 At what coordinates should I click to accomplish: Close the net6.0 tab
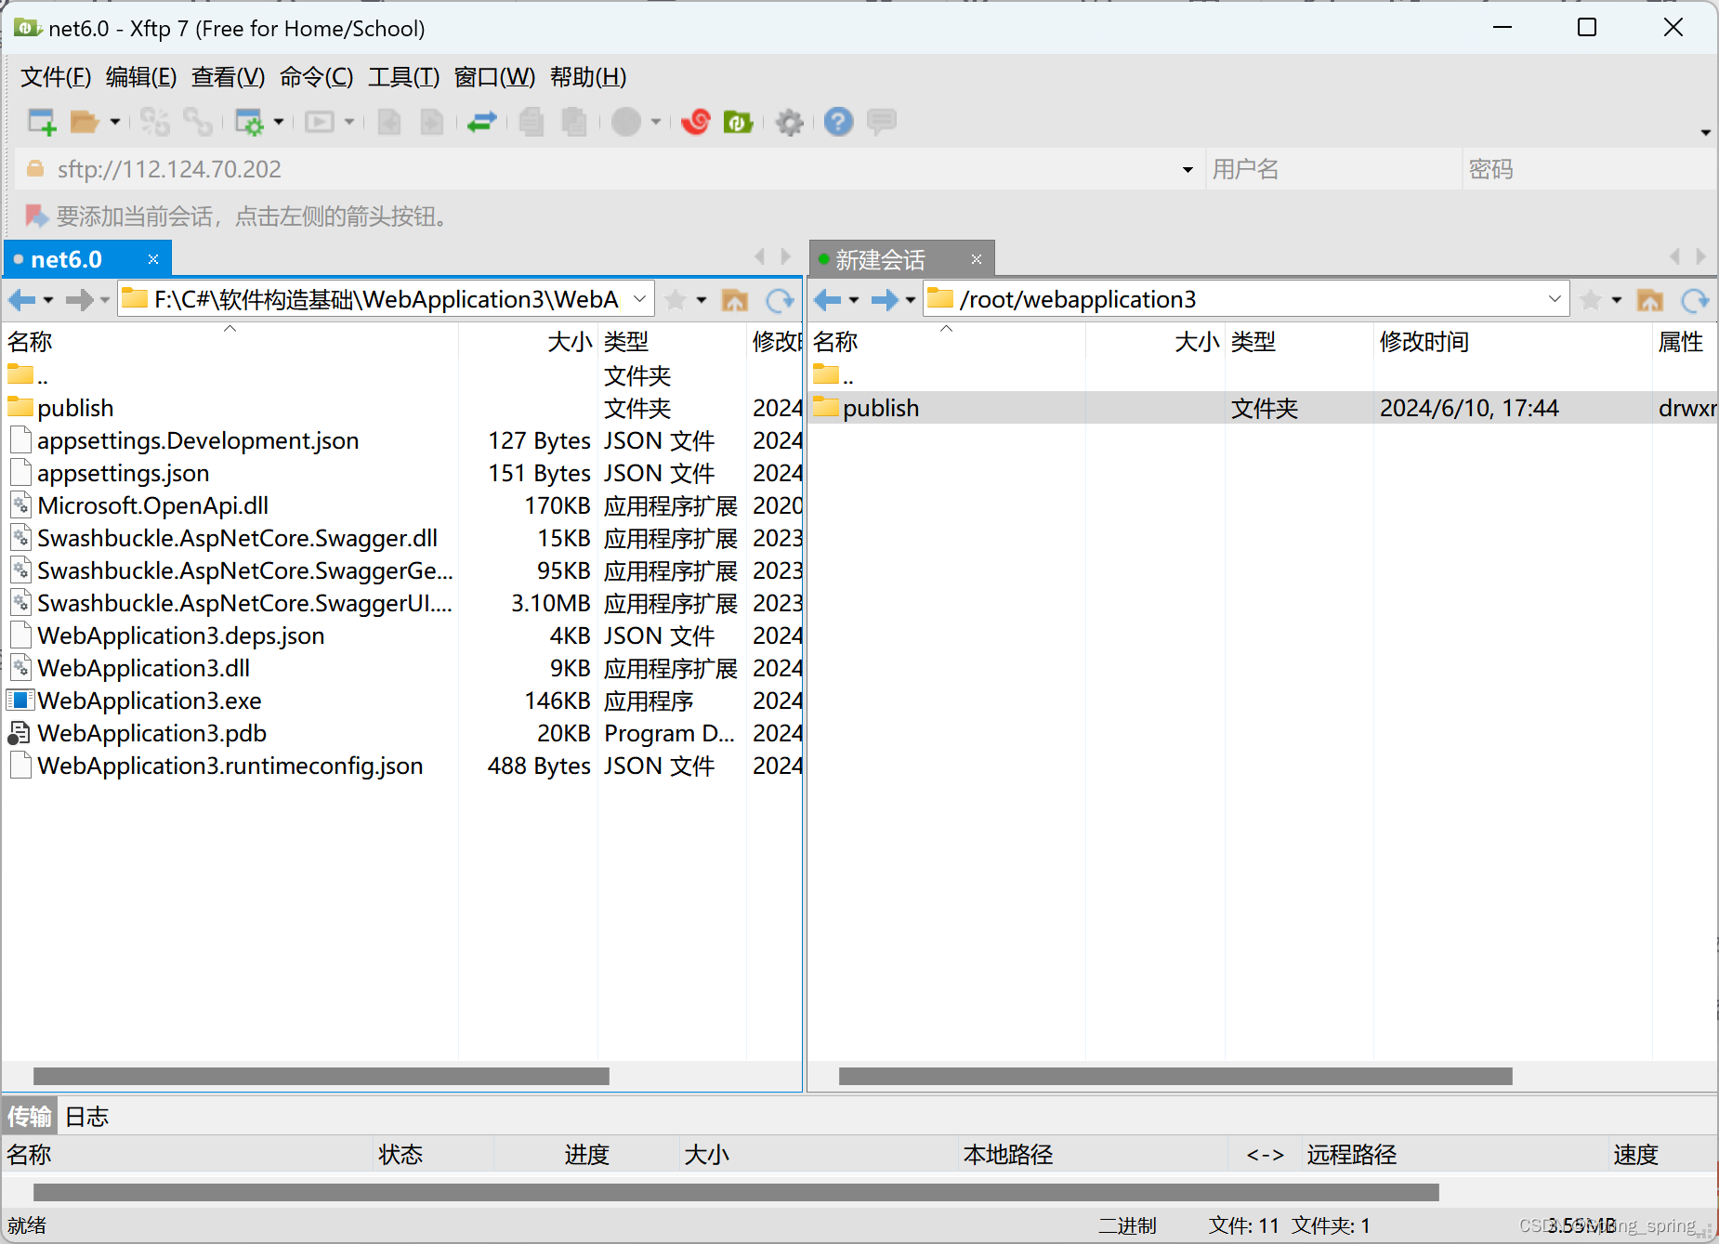[153, 259]
